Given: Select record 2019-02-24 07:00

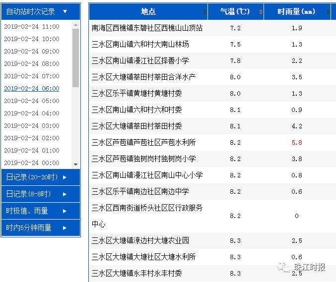Looking at the screenshot, I should (x=32, y=76).
